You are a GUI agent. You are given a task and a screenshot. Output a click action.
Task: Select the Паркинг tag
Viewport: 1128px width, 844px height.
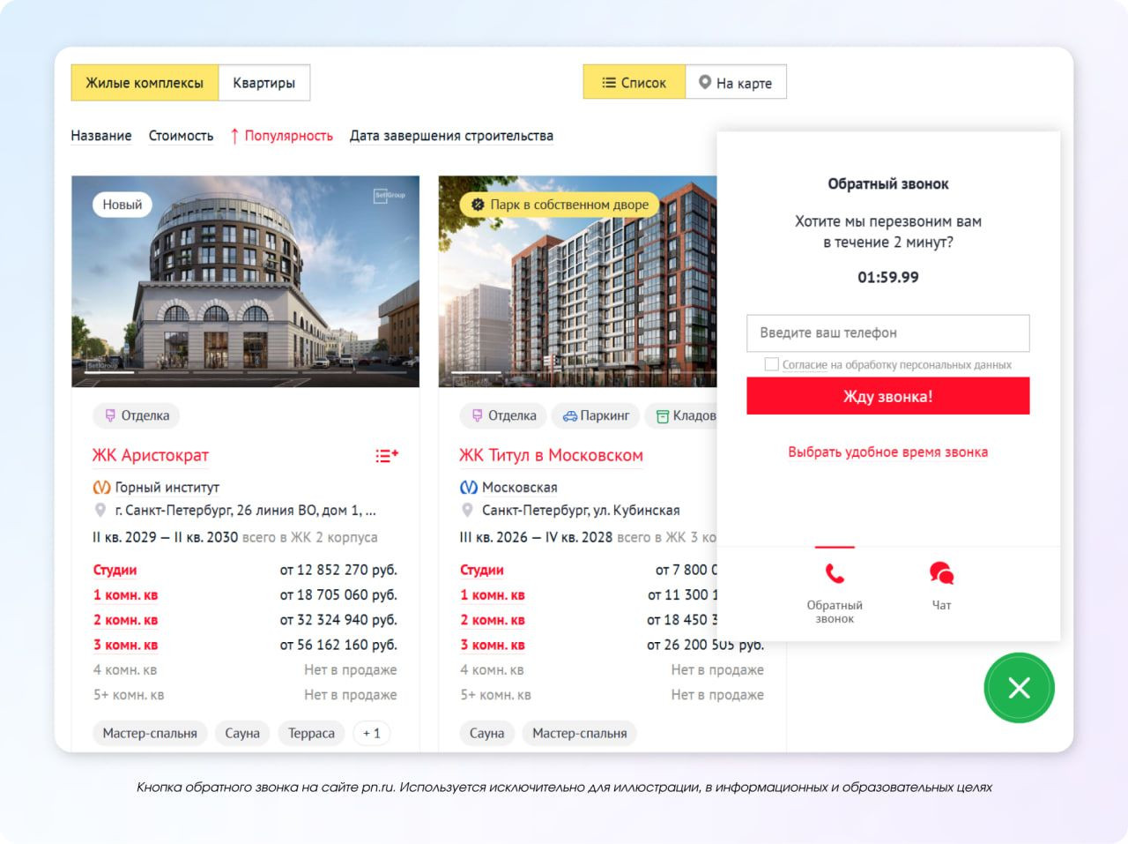click(x=596, y=415)
